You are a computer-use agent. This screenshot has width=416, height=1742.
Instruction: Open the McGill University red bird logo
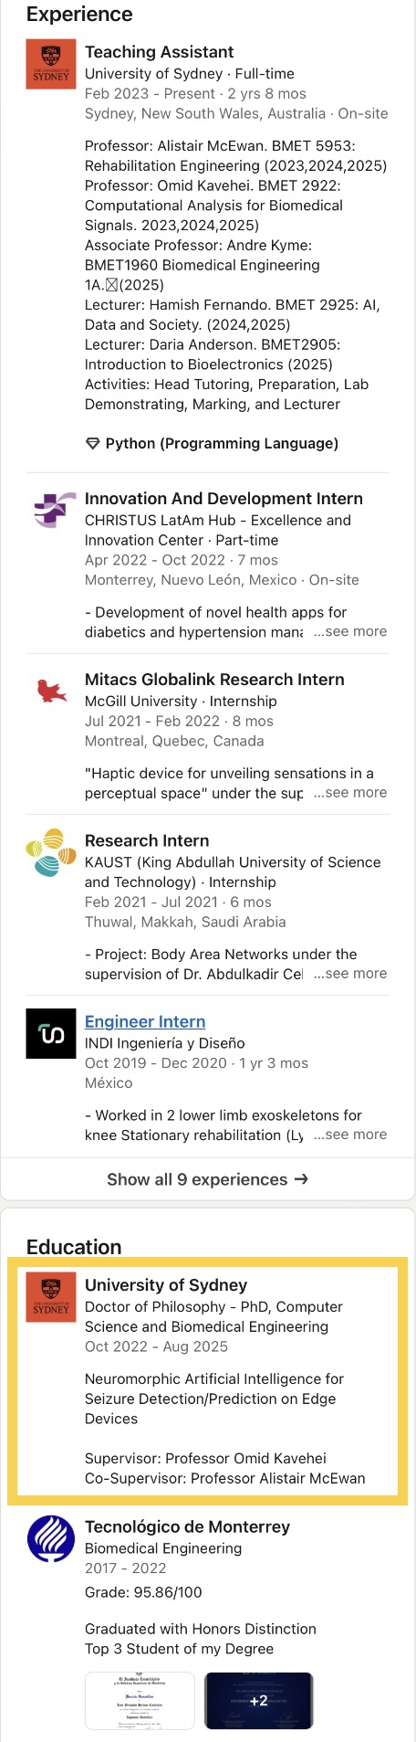(x=51, y=691)
